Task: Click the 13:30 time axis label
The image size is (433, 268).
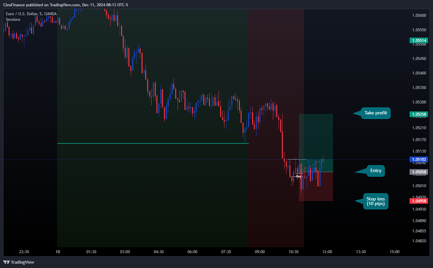Action: click(x=361, y=252)
